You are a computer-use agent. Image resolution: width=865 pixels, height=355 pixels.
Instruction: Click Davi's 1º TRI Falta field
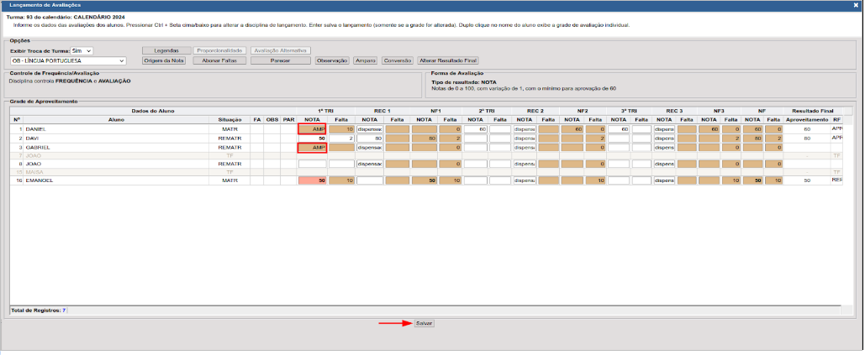341,138
